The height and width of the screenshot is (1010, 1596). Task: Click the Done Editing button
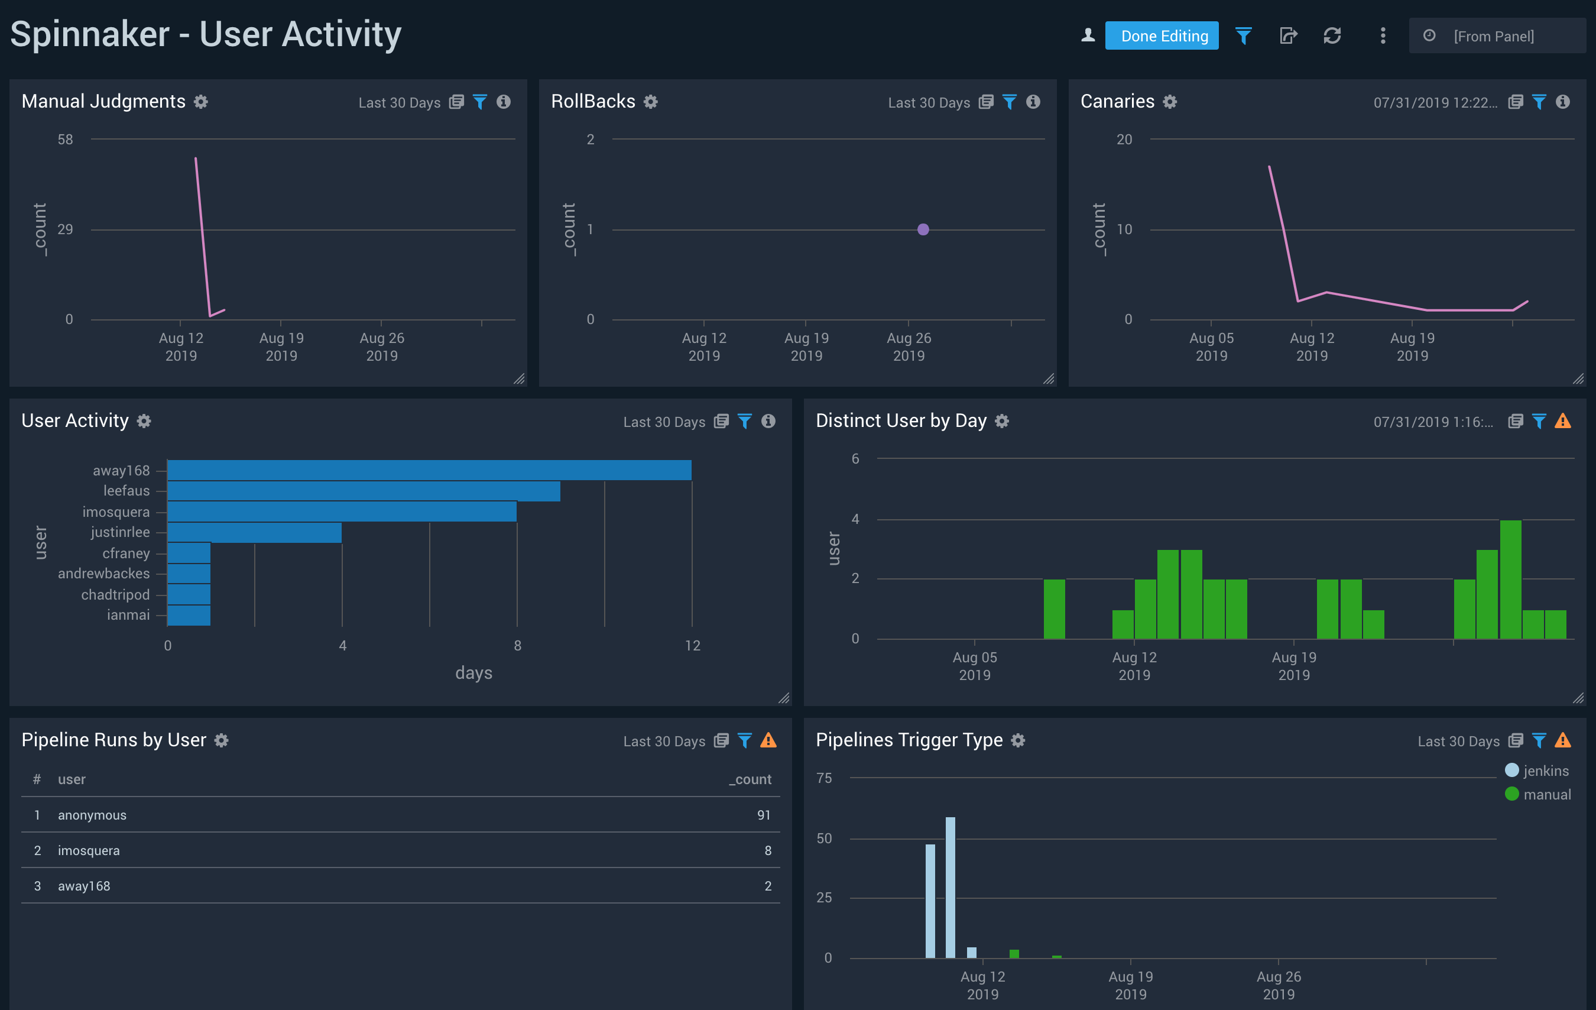[x=1161, y=36]
